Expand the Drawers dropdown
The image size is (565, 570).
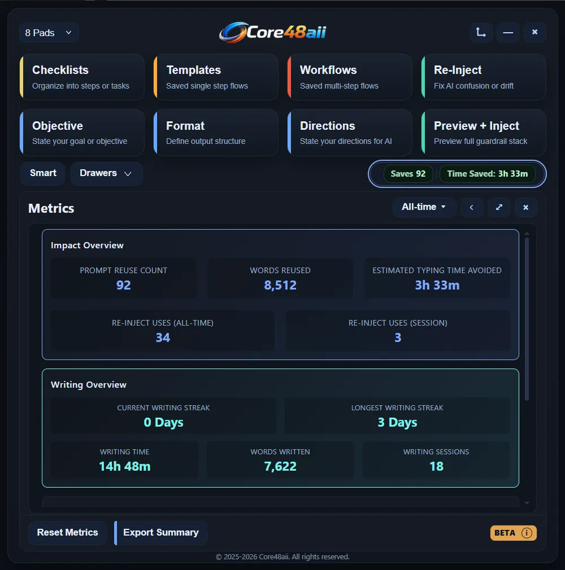pos(106,173)
